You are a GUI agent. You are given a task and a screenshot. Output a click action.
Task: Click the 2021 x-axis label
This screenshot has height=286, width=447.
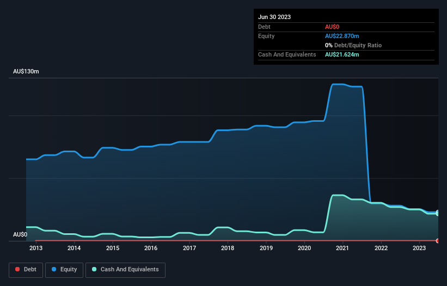[x=342, y=248]
